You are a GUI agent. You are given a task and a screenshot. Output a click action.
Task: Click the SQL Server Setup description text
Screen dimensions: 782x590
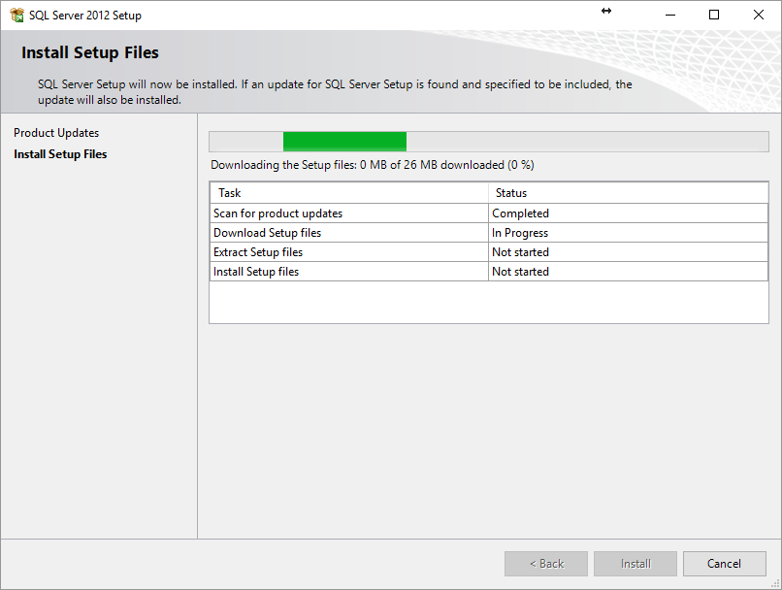click(x=335, y=92)
